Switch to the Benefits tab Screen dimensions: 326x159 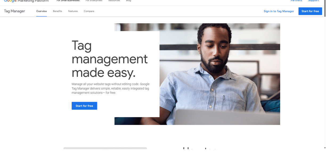(x=58, y=11)
